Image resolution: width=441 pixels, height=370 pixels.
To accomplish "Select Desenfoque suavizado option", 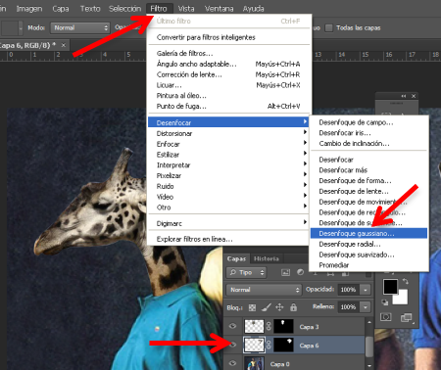I will click(368, 254).
